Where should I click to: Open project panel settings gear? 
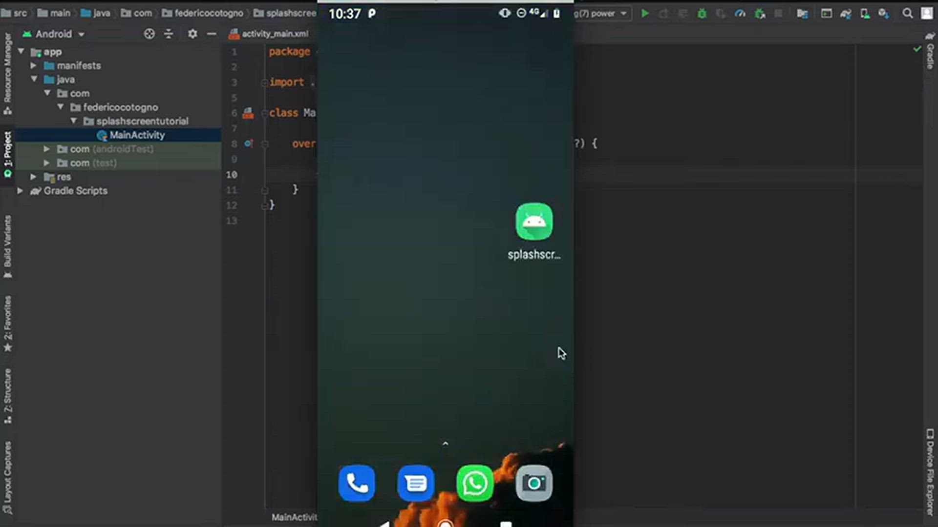192,34
